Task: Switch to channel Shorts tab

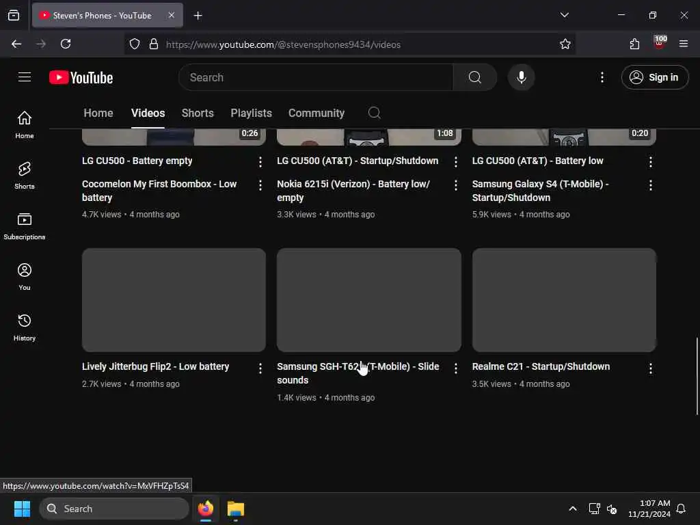Action: pos(198,113)
